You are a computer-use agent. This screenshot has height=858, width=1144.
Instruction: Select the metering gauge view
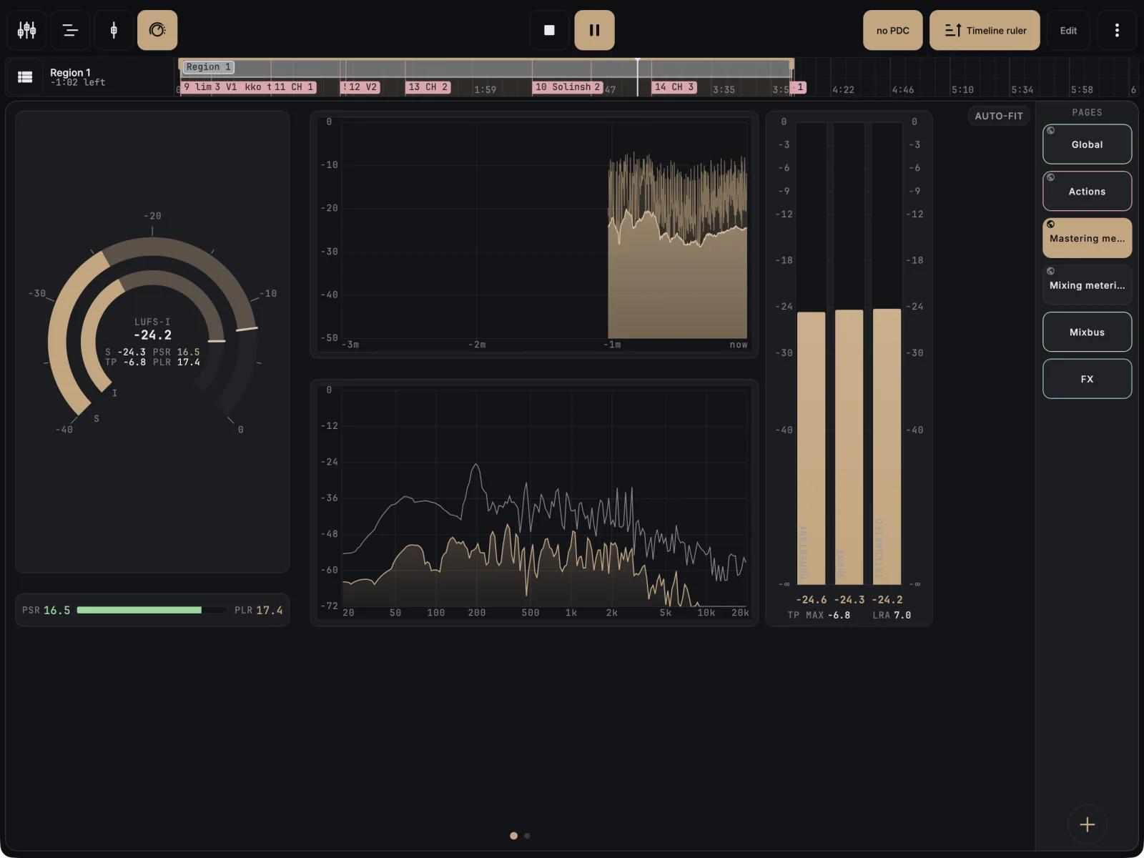pyautogui.click(x=157, y=30)
